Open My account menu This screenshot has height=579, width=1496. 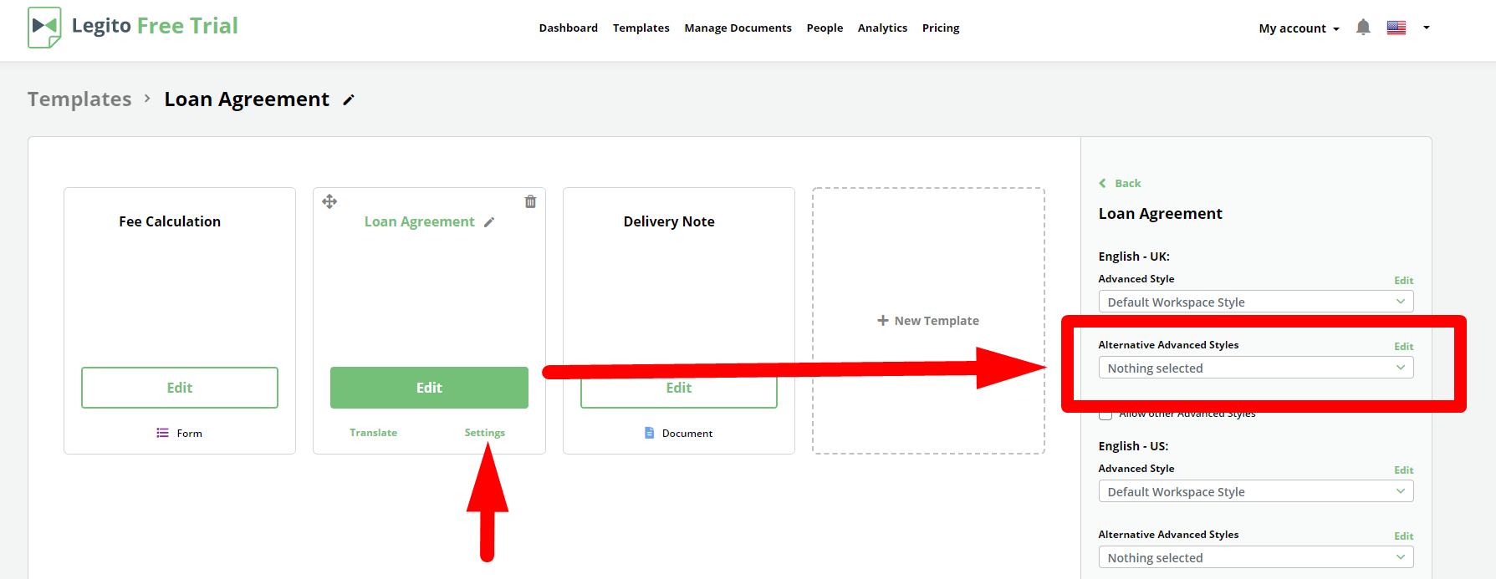[1298, 28]
